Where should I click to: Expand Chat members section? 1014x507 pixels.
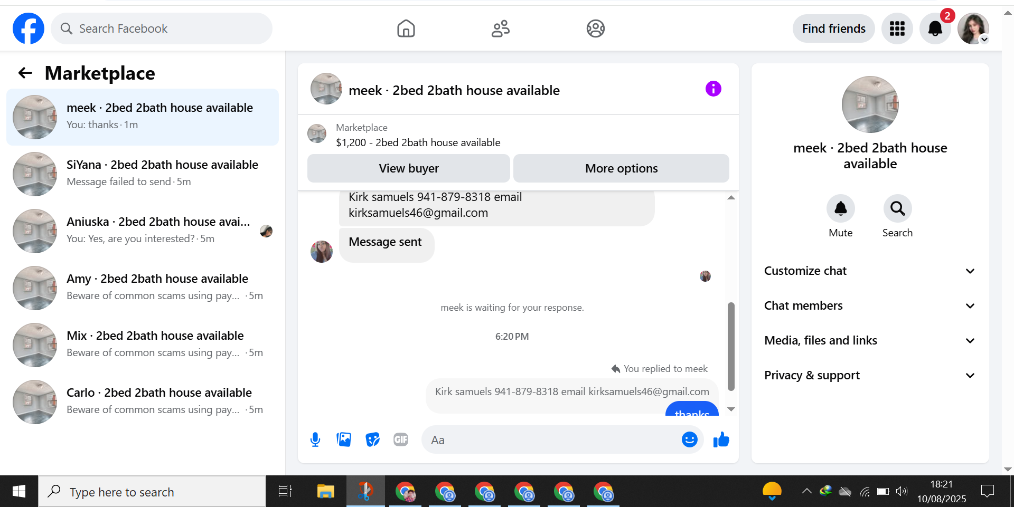pos(870,305)
